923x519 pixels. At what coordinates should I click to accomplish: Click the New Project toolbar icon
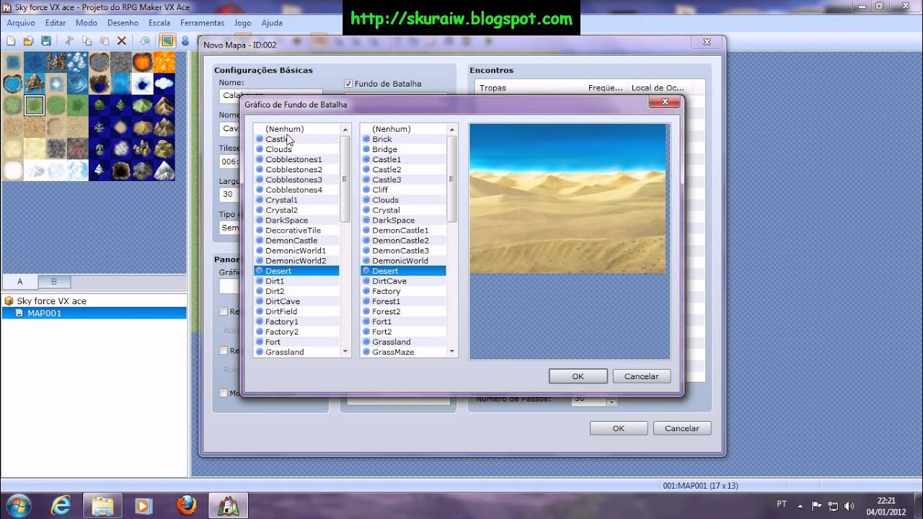tap(11, 41)
